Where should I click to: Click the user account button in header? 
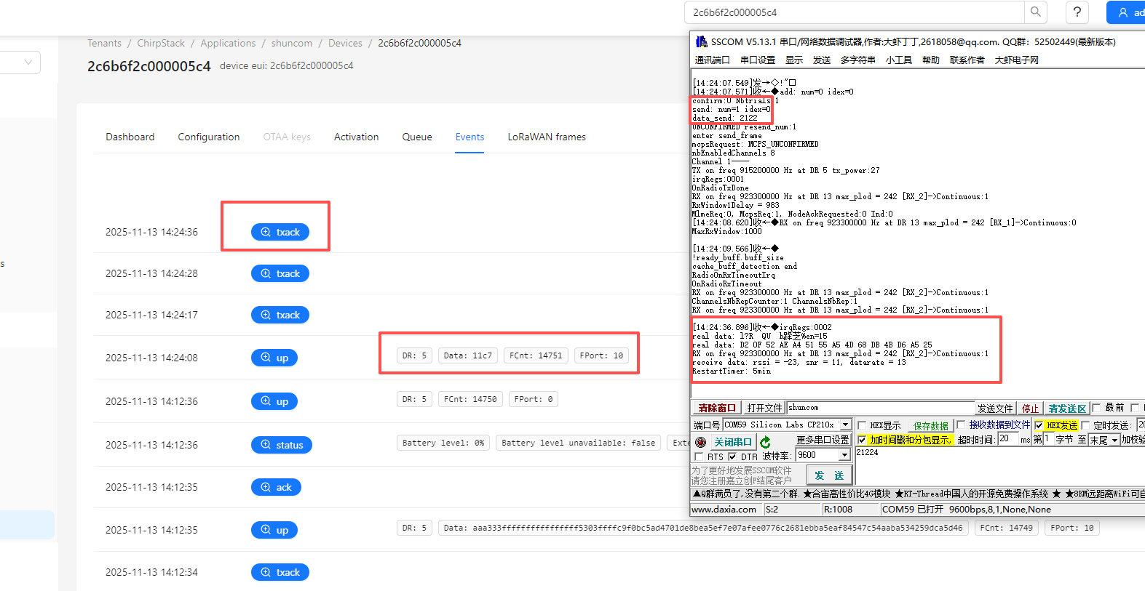click(1125, 12)
